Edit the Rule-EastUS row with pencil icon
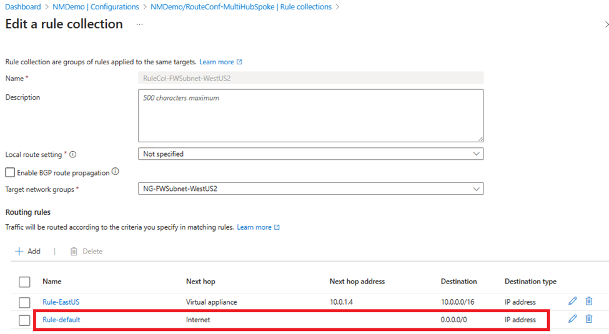Viewport: 609px width, 334px height. pyautogui.click(x=573, y=301)
